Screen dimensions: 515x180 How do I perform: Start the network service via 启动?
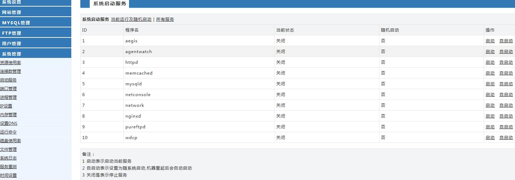click(490, 105)
